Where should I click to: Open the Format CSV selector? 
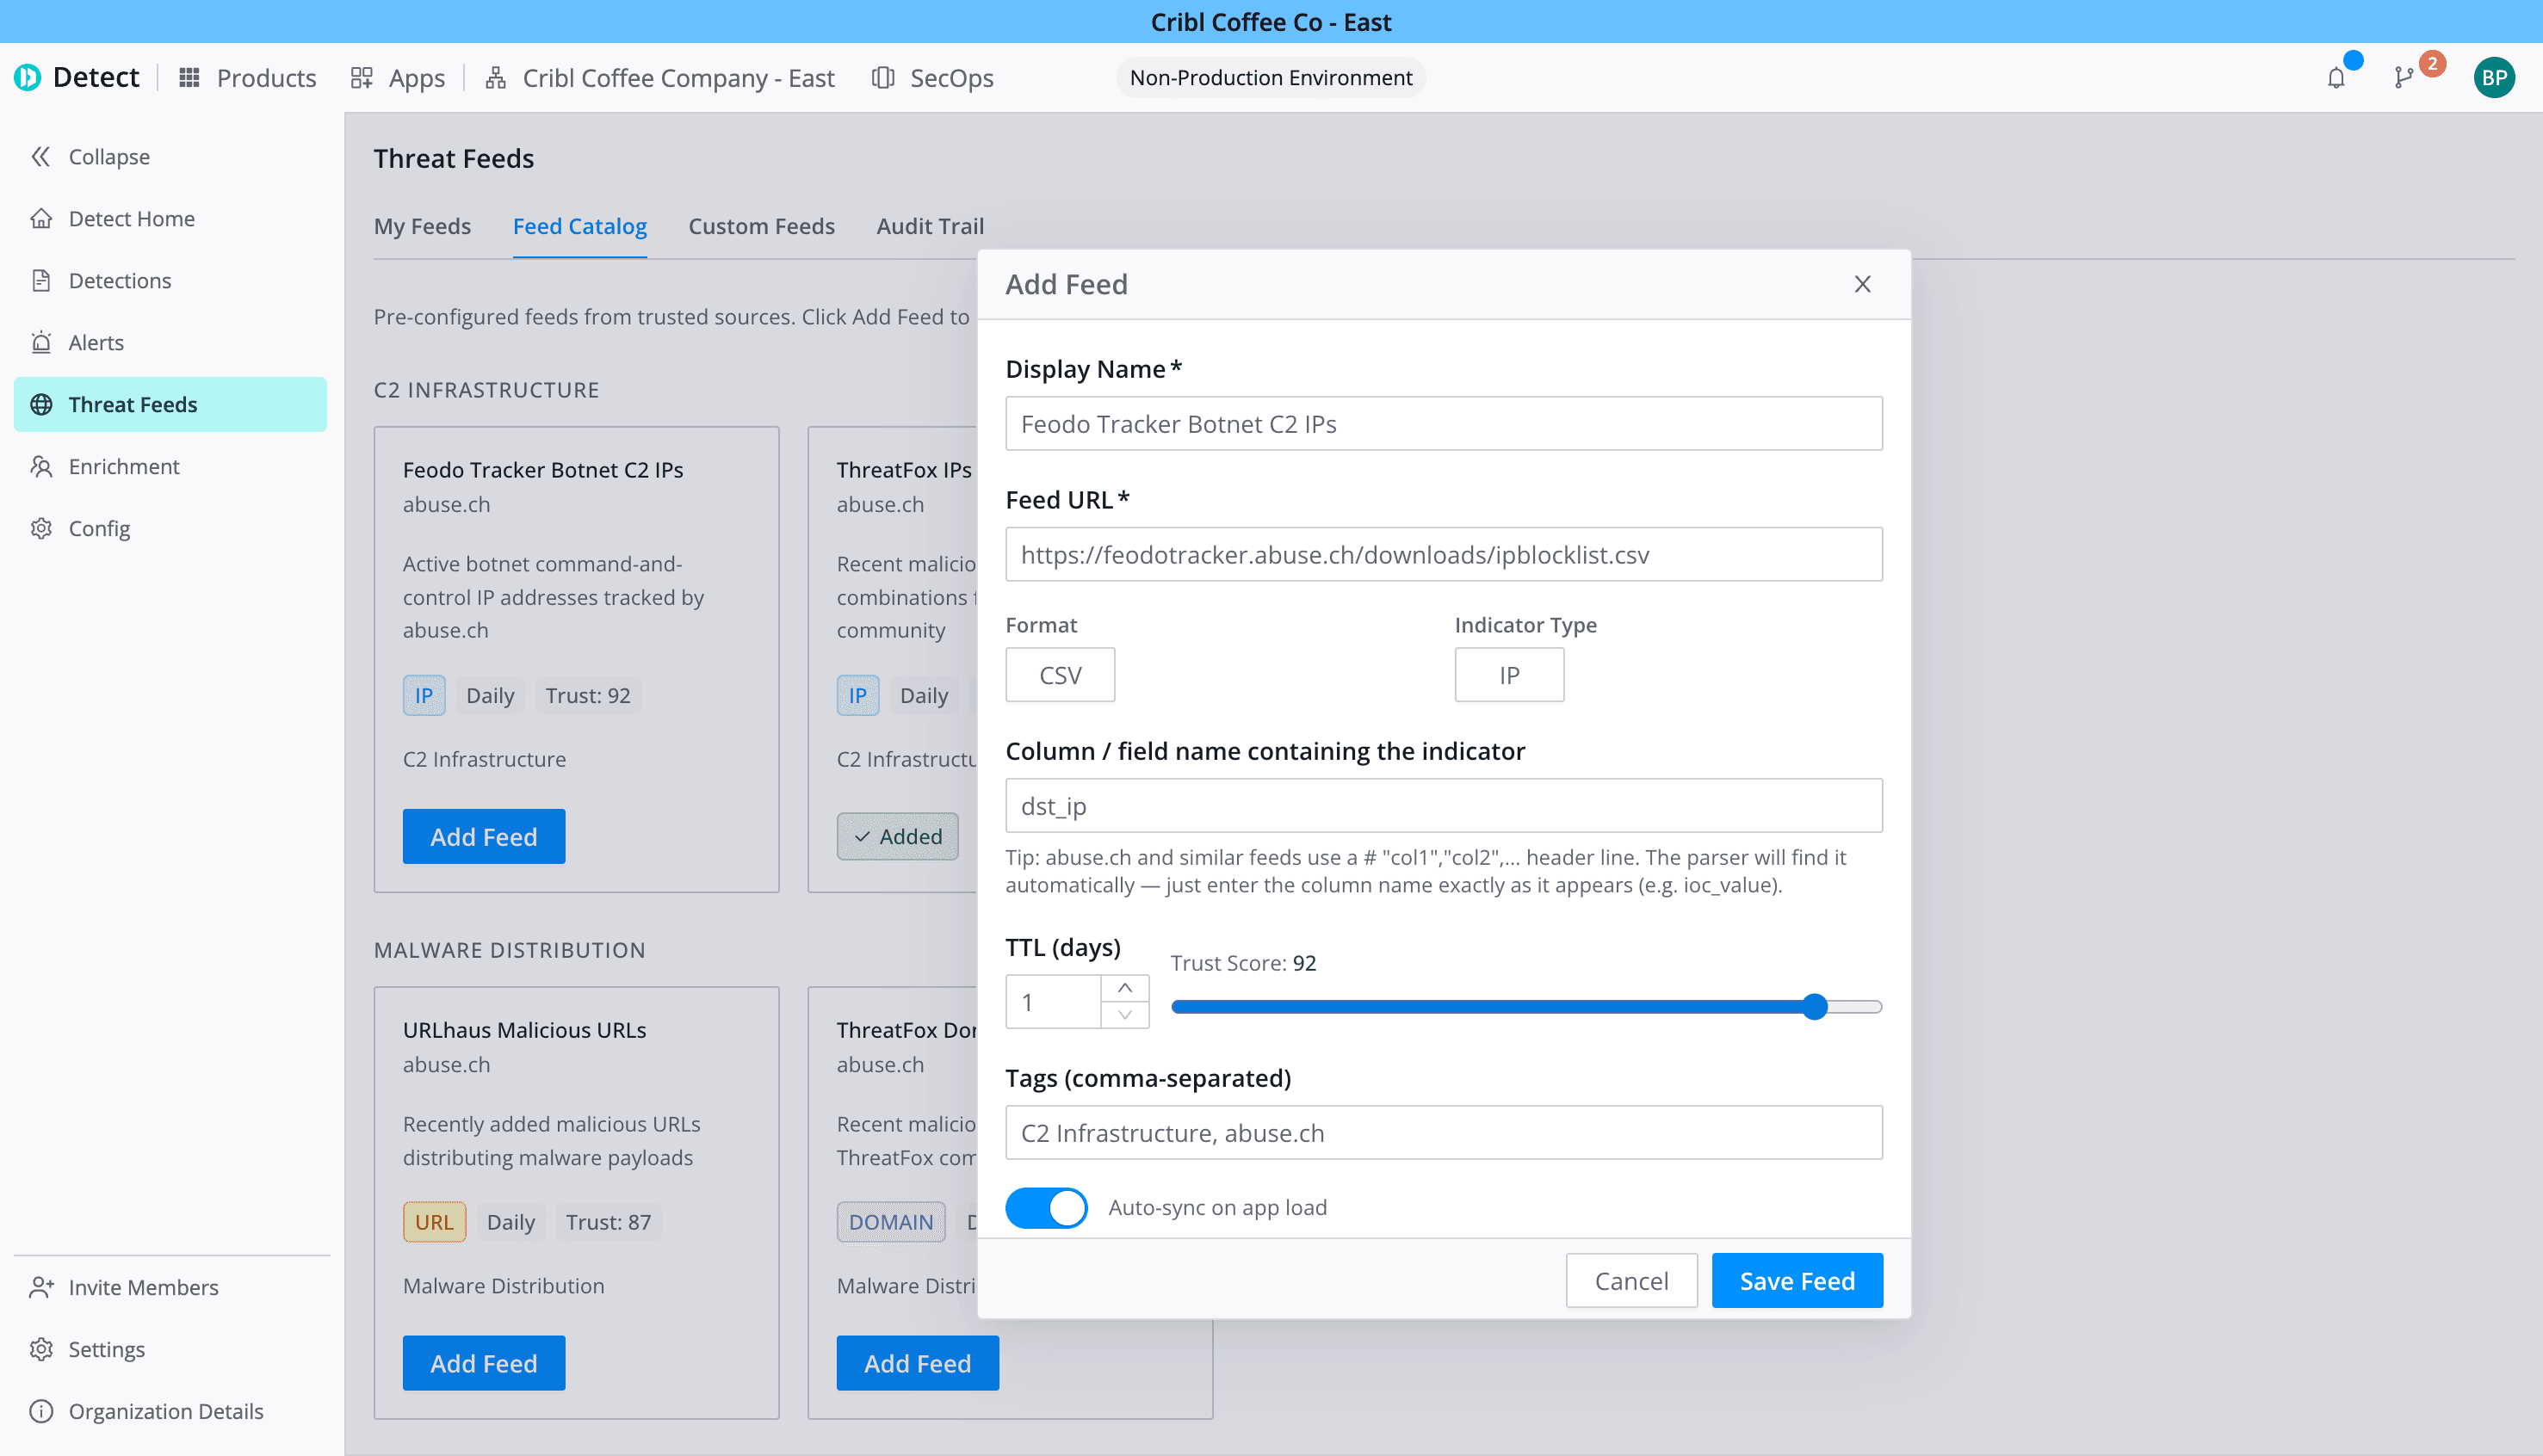(x=1060, y=675)
